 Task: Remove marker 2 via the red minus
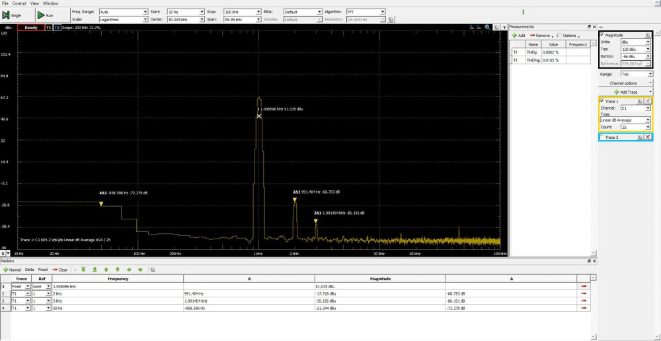point(584,293)
